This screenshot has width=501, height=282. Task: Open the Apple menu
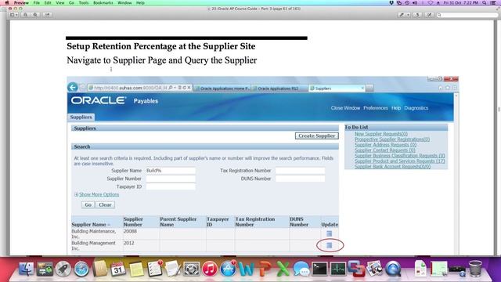click(7, 2)
